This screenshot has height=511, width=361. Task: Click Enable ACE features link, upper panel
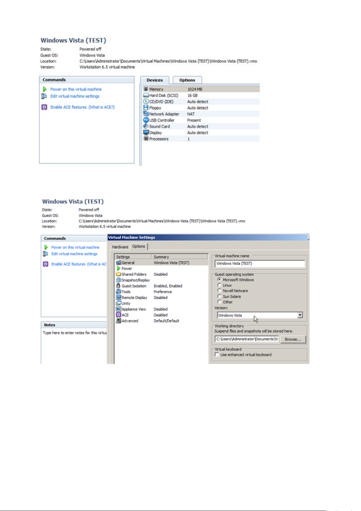(68, 107)
